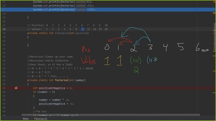Click comment 'Uses Stack, so it has a limit'
Screen dimensions: 216x121
click(50, 65)
